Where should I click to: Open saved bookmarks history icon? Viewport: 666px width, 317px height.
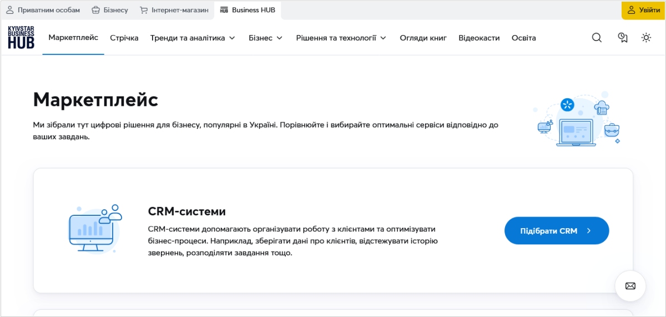pos(623,38)
